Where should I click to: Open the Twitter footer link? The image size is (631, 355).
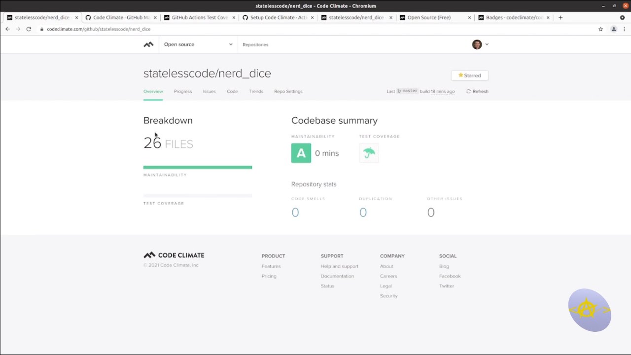[447, 286]
